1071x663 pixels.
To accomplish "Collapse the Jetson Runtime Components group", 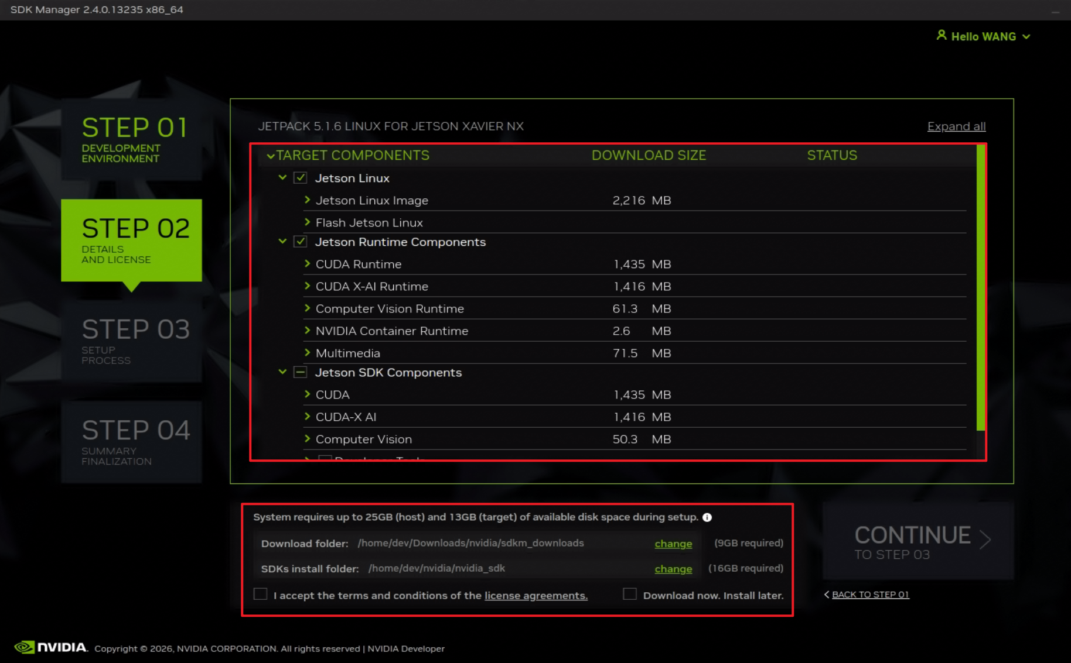I will pos(282,241).
